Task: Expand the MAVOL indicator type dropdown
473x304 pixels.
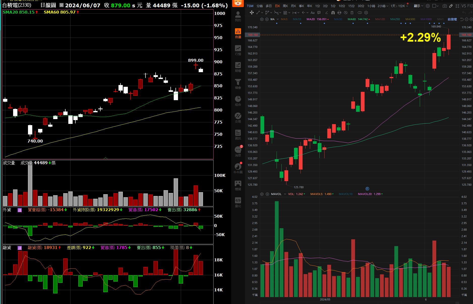Action: 285,194
